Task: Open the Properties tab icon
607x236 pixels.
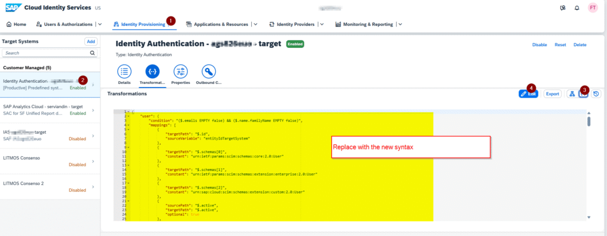Action: point(180,72)
